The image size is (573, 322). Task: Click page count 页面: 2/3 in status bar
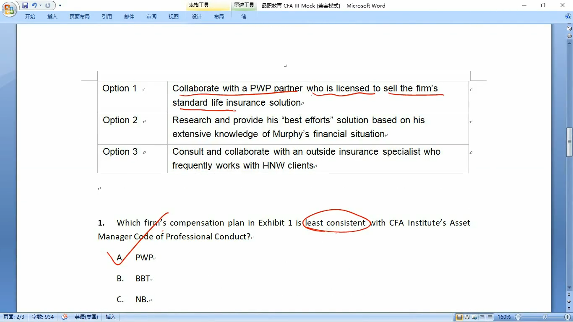coord(14,317)
